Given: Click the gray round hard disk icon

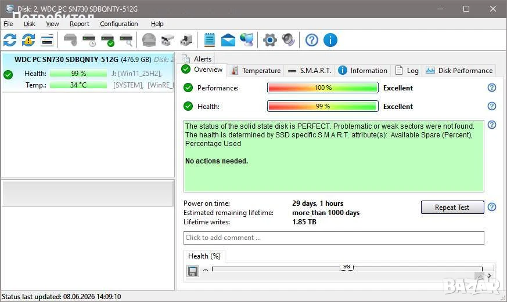Looking at the screenshot, I should [149, 40].
